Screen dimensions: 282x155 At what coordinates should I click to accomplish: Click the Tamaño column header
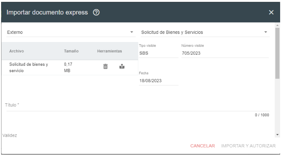pyautogui.click(x=71, y=51)
